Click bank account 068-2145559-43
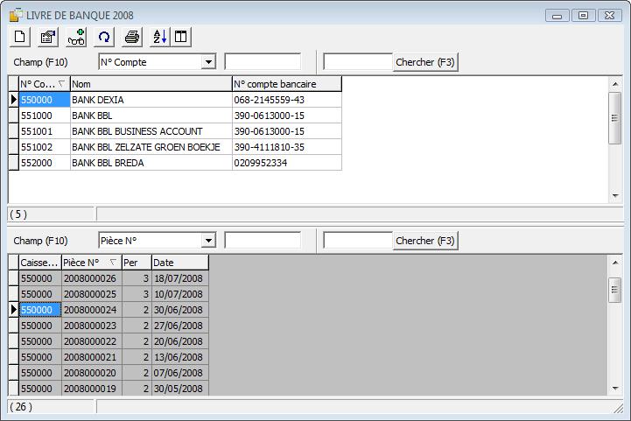Screen dimensions: 631x421 pyautogui.click(x=286, y=100)
